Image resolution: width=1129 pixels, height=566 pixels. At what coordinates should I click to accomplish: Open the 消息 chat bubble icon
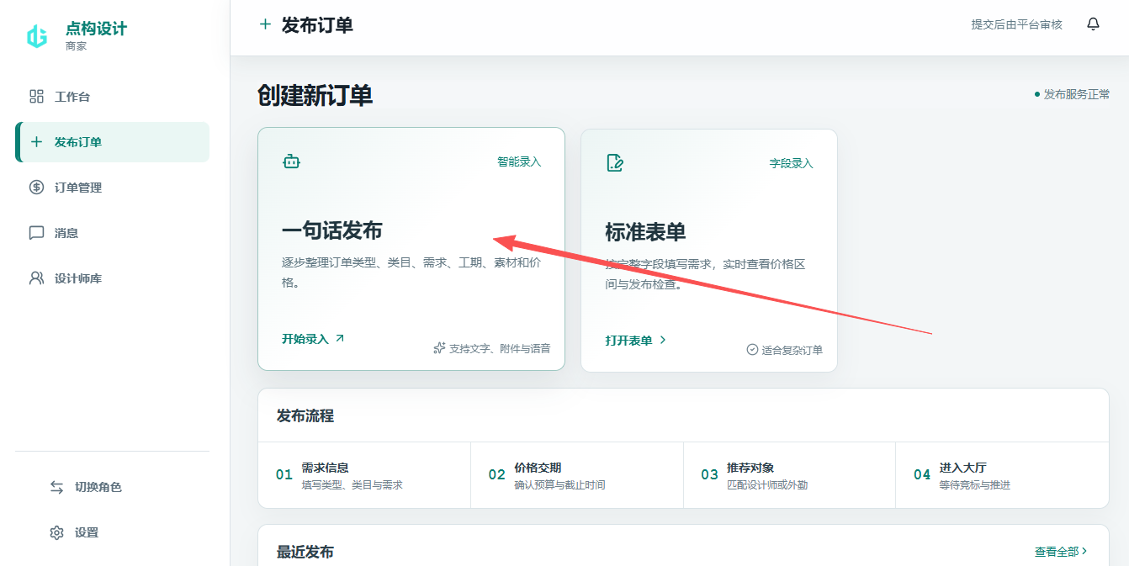pyautogui.click(x=36, y=233)
